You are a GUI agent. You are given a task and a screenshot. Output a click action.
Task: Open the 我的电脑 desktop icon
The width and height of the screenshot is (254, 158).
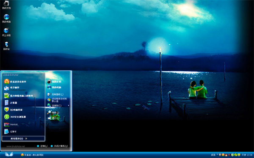coord(6,19)
